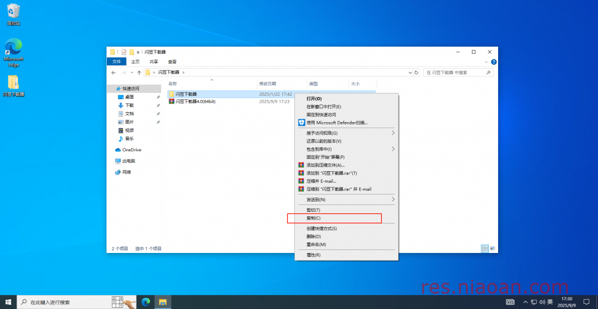This screenshot has width=598, height=309.
Task: Open the quick access toolbar customize arrow
Action: [x=138, y=52]
